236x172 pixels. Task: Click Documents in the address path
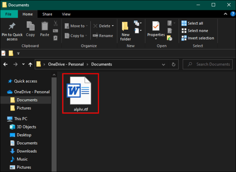[x=102, y=64]
